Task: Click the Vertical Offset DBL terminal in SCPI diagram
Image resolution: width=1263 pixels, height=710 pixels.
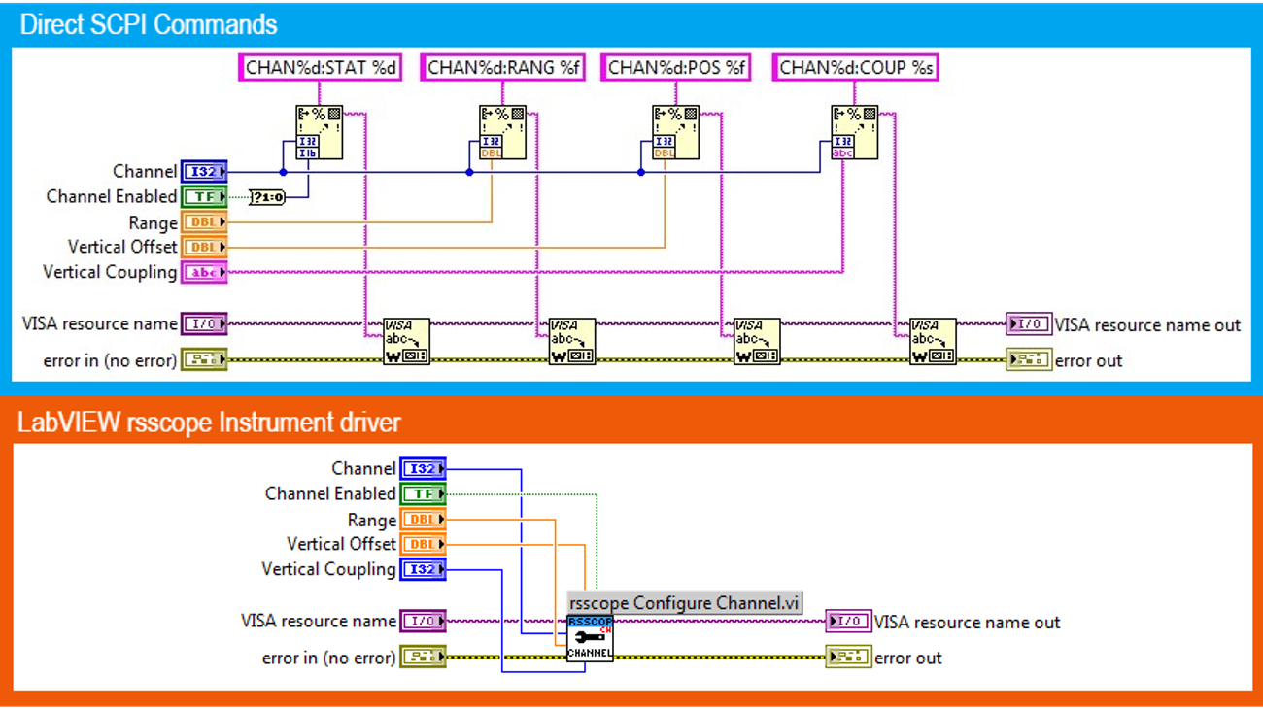Action: coord(204,248)
